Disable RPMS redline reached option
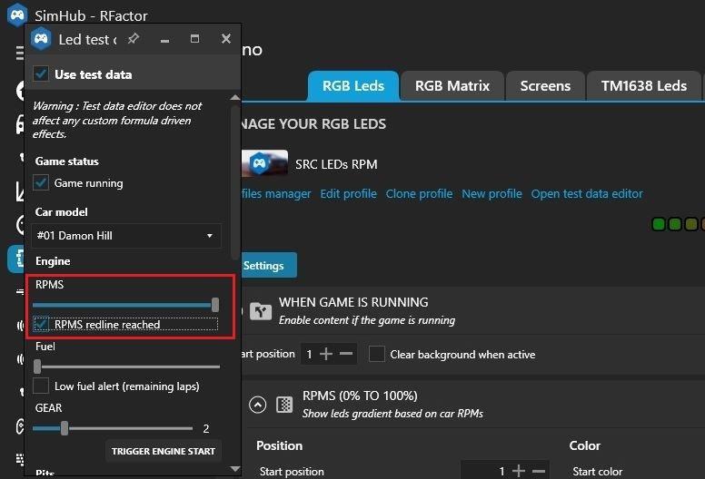The height and width of the screenshot is (479, 705). pos(41,324)
